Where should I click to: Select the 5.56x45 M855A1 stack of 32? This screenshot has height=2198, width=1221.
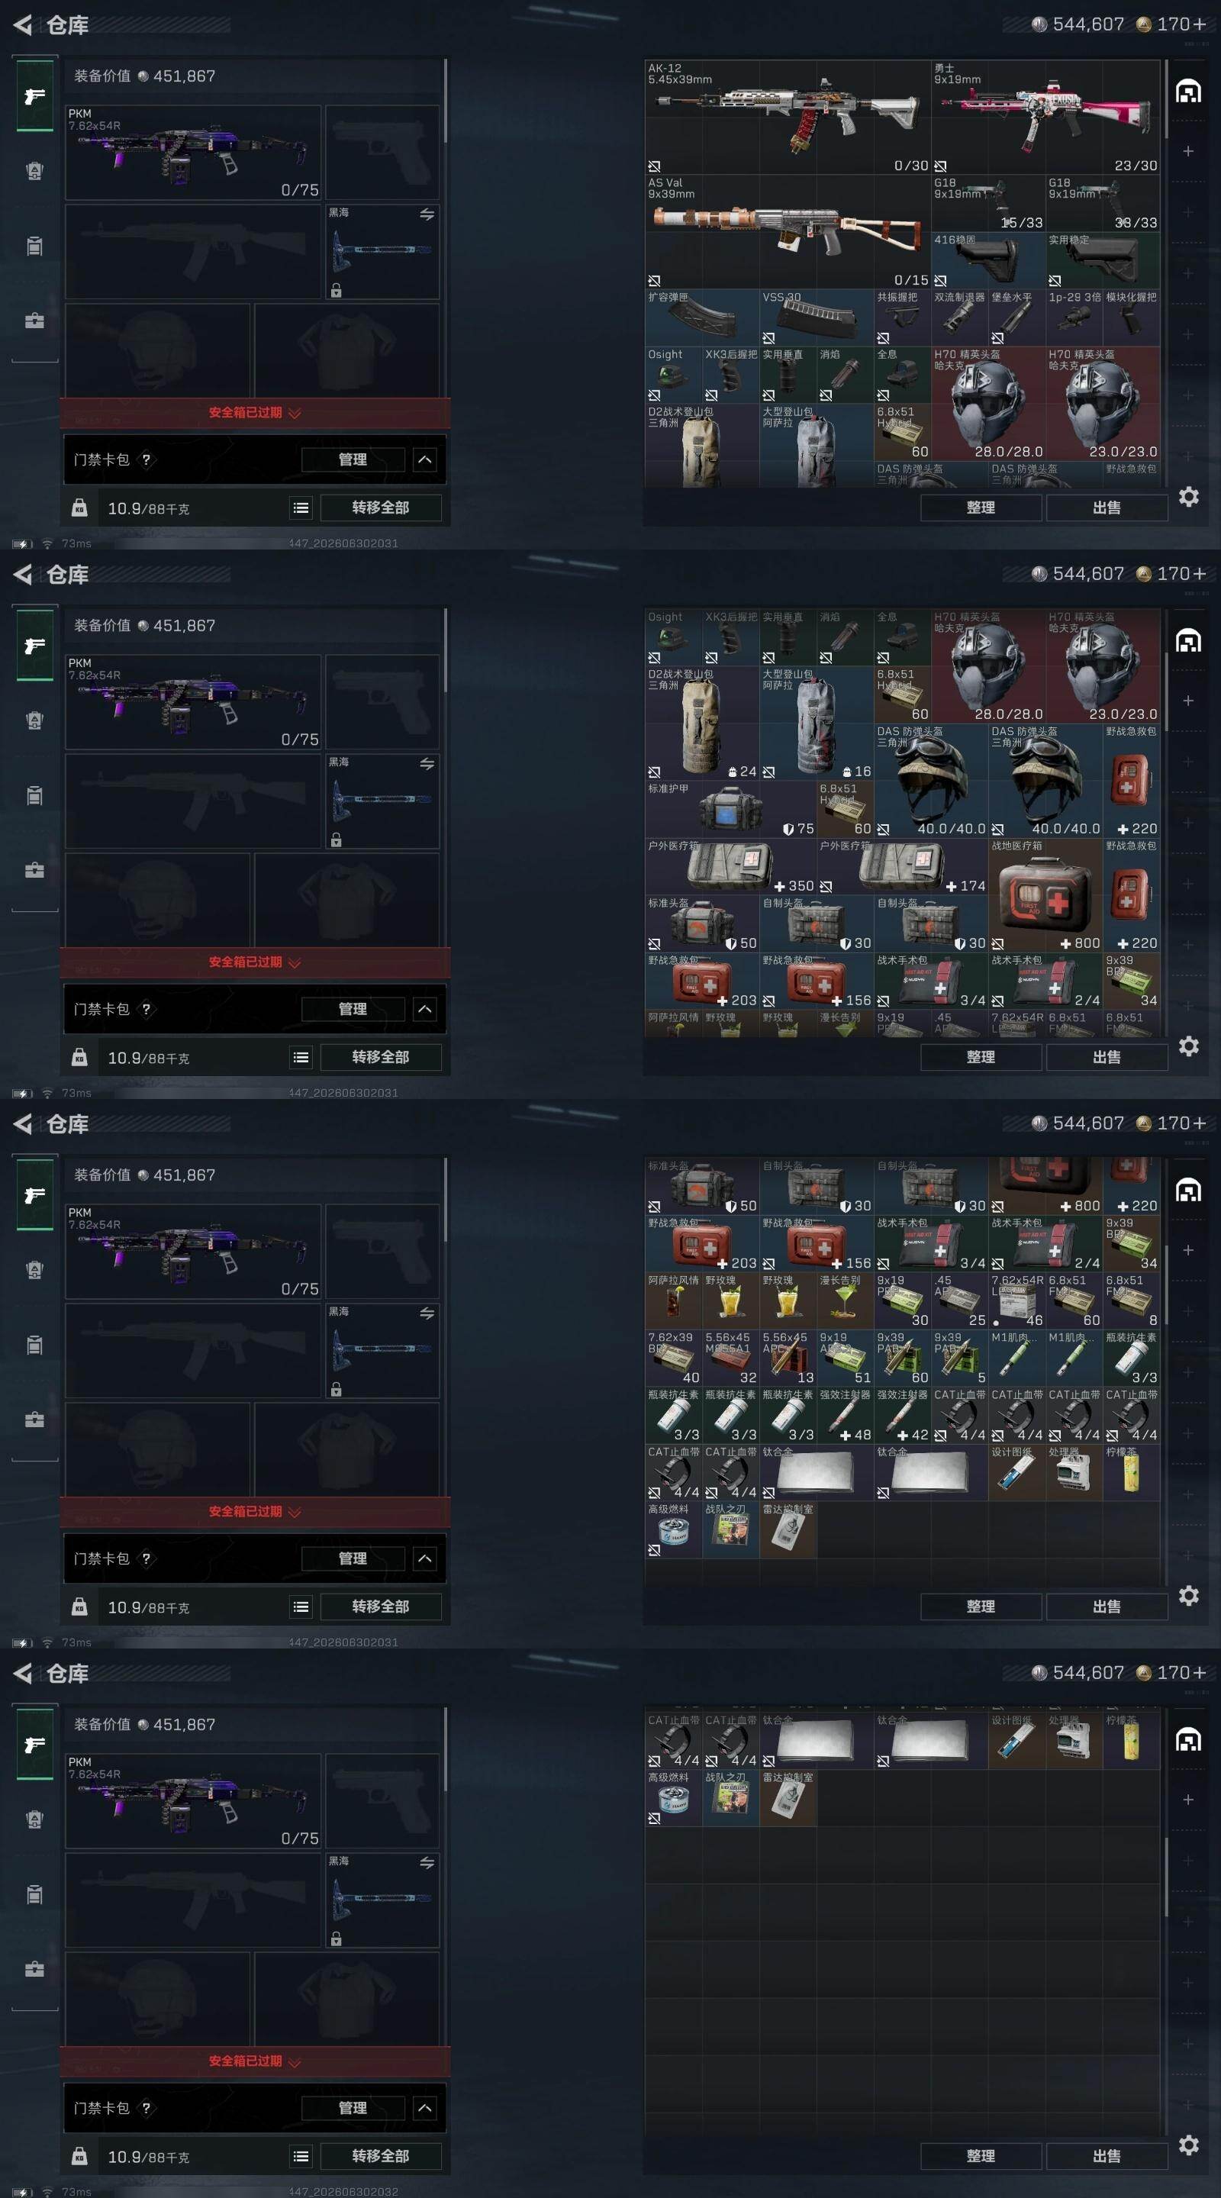[x=730, y=1358]
